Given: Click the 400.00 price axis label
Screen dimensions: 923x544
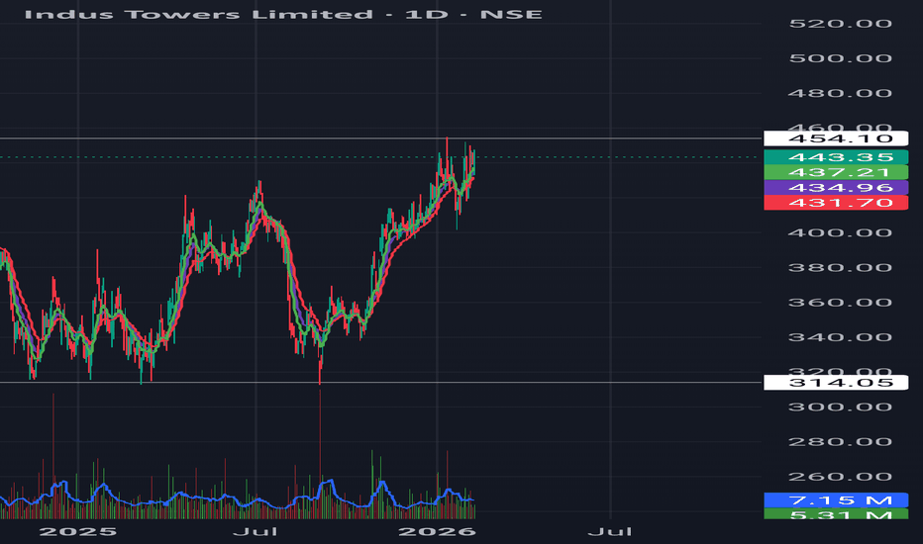Looking at the screenshot, I should click(840, 232).
